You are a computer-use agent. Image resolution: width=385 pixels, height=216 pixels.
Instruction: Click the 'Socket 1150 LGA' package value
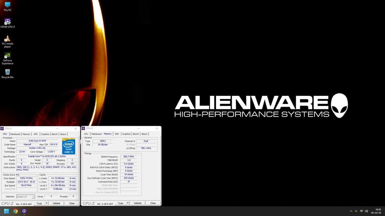[37, 148]
